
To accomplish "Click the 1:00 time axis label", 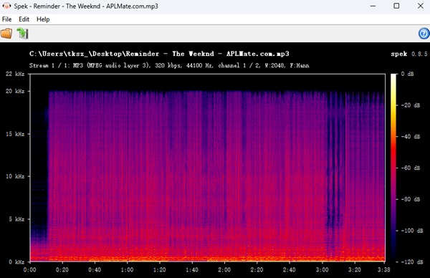I will click(127, 270).
